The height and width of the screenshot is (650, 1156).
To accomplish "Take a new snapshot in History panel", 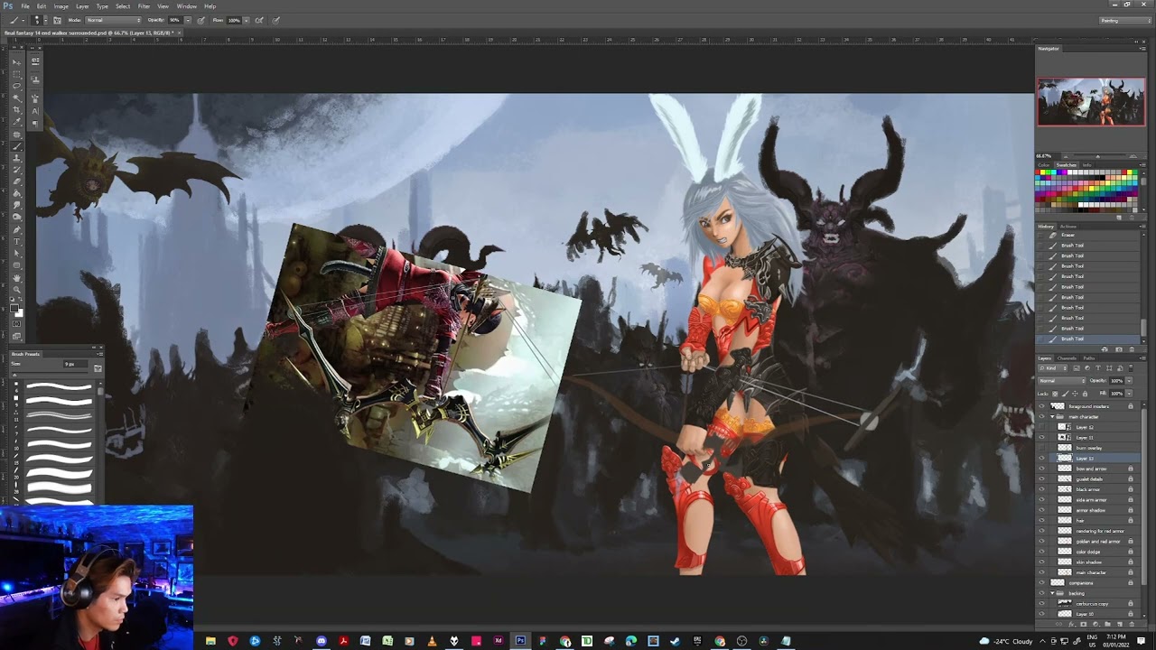I will (x=1119, y=349).
